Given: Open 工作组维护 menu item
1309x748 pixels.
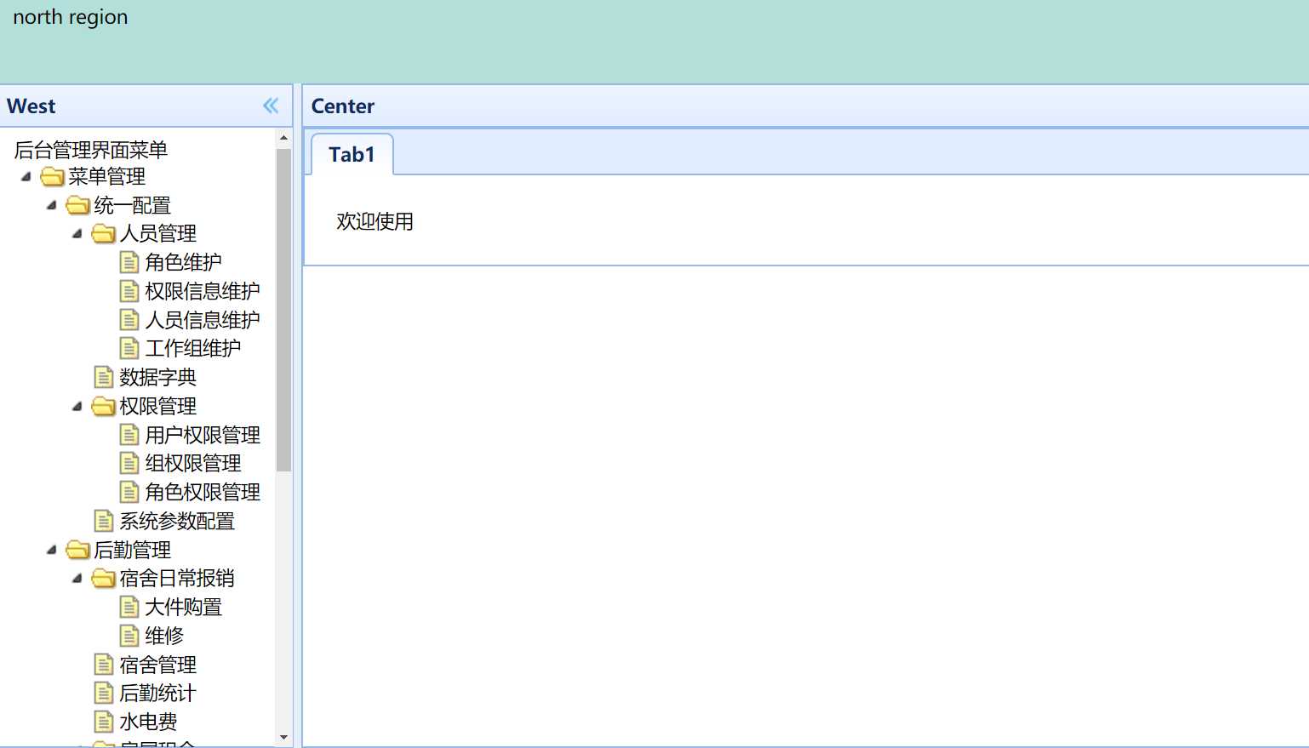Looking at the screenshot, I should point(193,349).
